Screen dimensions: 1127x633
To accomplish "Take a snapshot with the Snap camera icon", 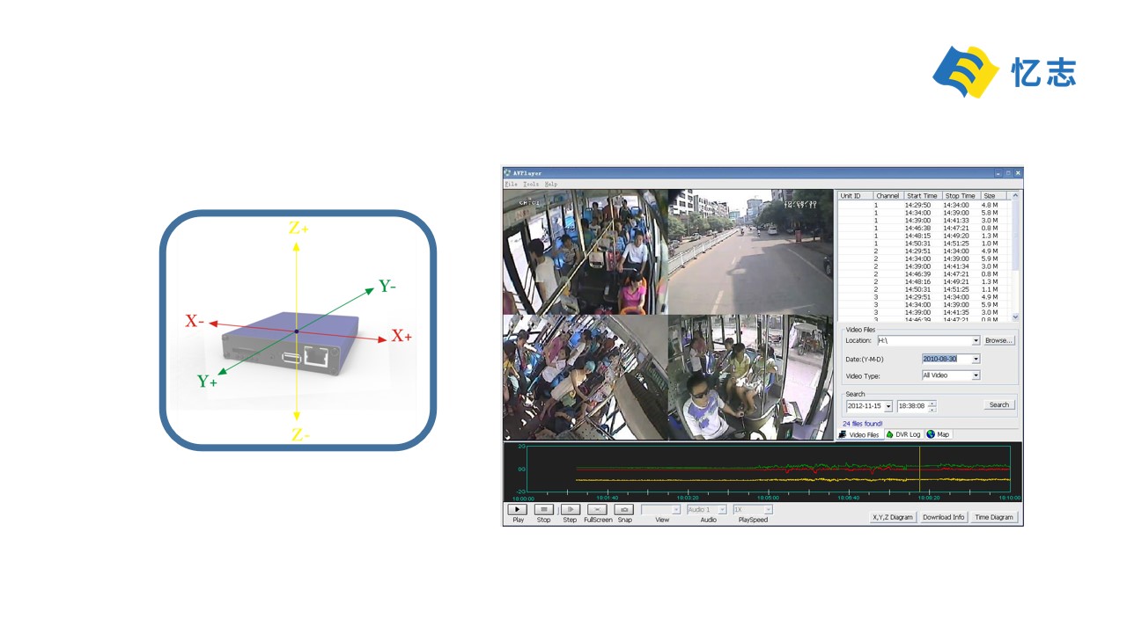I will (624, 510).
